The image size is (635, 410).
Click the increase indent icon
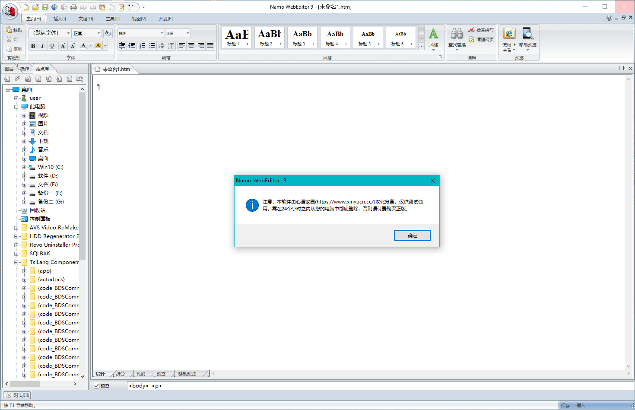132,46
